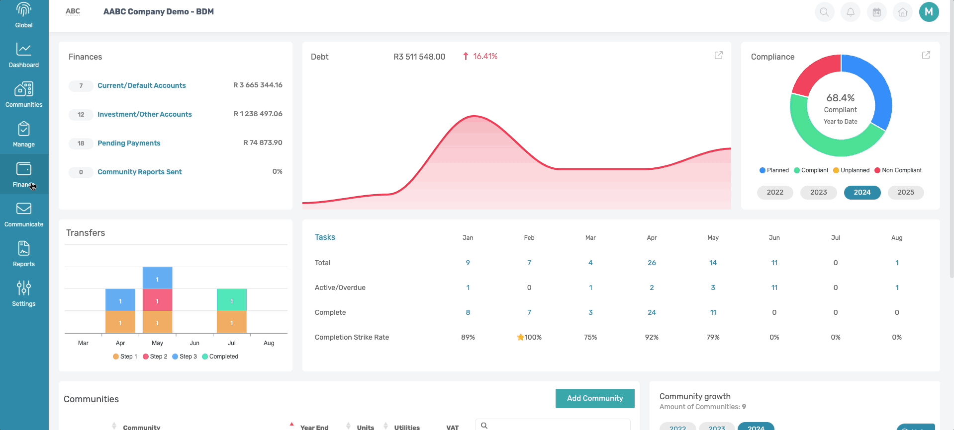Open the Tasks heading link
This screenshot has width=954, height=430.
point(325,237)
